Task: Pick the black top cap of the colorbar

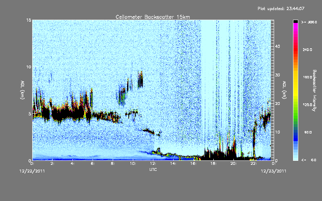Action: (x=295, y=21)
